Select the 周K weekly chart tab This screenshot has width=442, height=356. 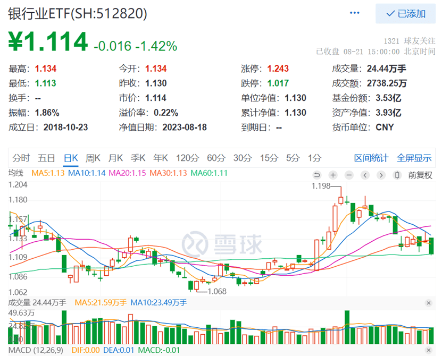(x=93, y=158)
